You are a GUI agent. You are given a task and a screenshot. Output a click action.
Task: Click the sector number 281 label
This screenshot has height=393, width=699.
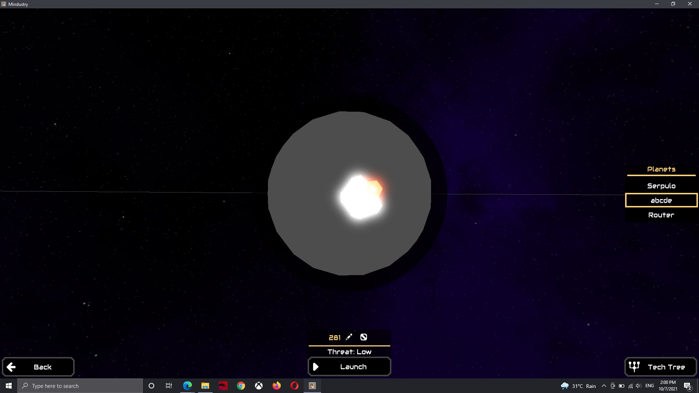(x=335, y=337)
